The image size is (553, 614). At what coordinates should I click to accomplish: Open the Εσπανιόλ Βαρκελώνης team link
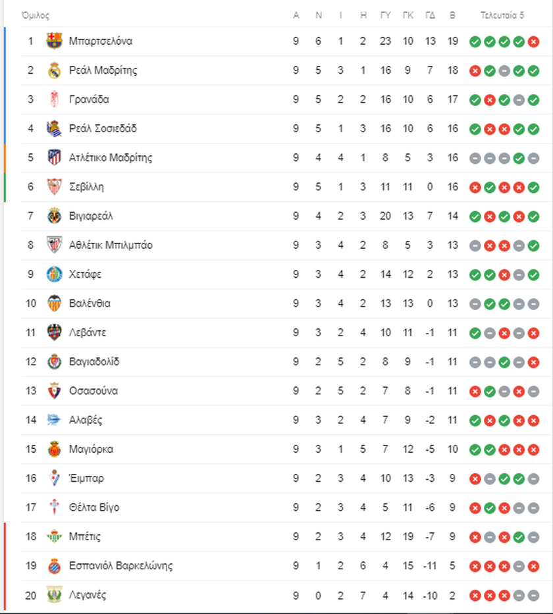pyautogui.click(x=120, y=566)
